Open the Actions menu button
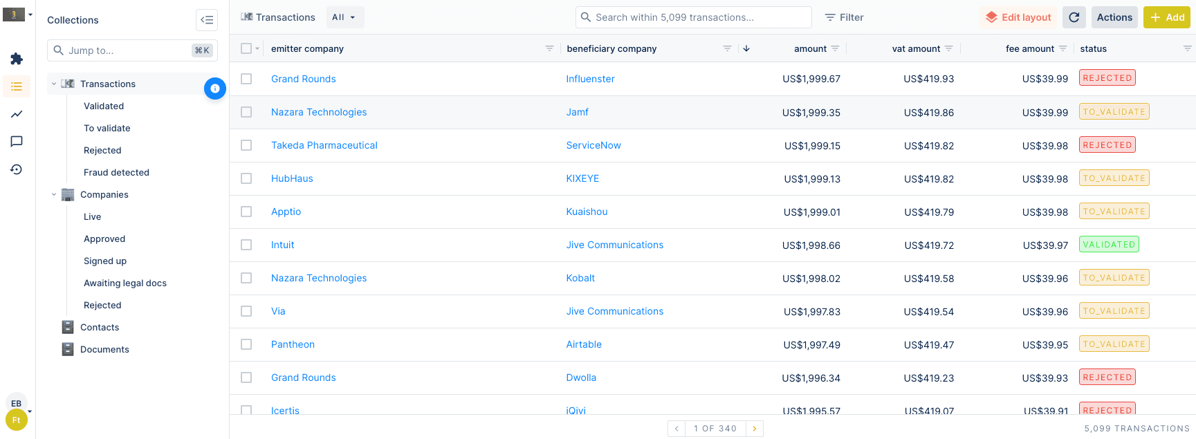 tap(1114, 17)
